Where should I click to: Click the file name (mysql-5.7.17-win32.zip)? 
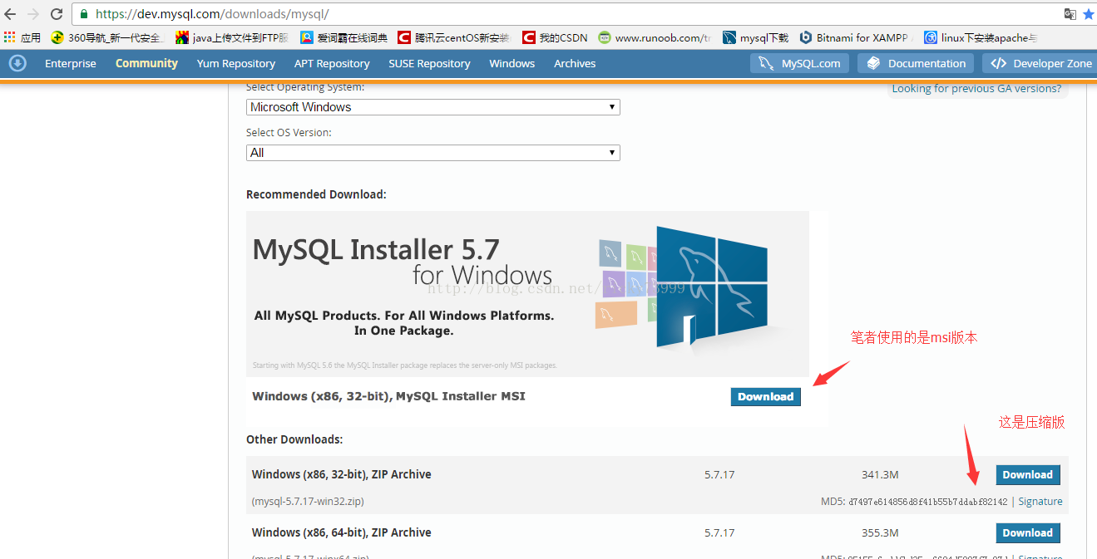[308, 502]
